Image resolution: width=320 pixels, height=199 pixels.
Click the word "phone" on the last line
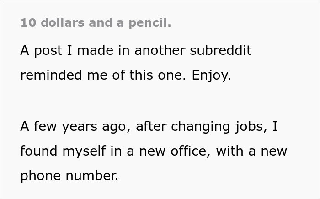click(x=41, y=176)
